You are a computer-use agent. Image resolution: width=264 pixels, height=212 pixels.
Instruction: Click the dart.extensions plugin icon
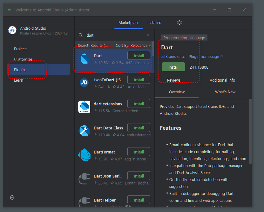(84, 107)
